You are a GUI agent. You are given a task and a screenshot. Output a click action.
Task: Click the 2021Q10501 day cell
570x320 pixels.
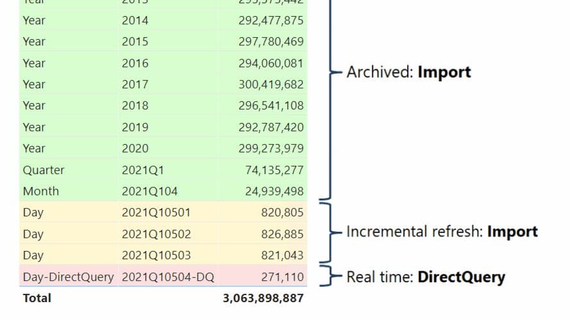coord(156,212)
